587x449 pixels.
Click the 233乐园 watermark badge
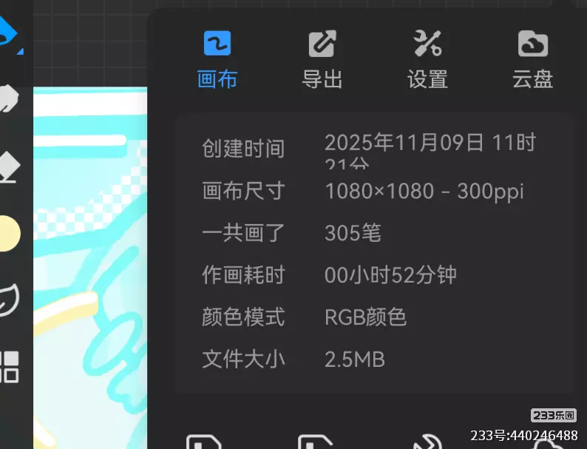(554, 415)
